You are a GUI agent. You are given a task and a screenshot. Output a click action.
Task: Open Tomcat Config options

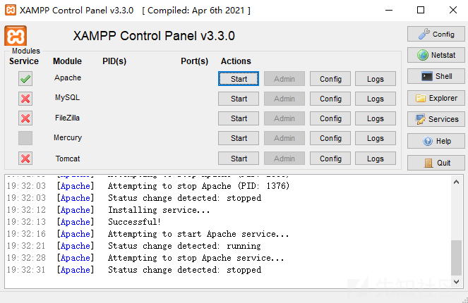(330, 159)
